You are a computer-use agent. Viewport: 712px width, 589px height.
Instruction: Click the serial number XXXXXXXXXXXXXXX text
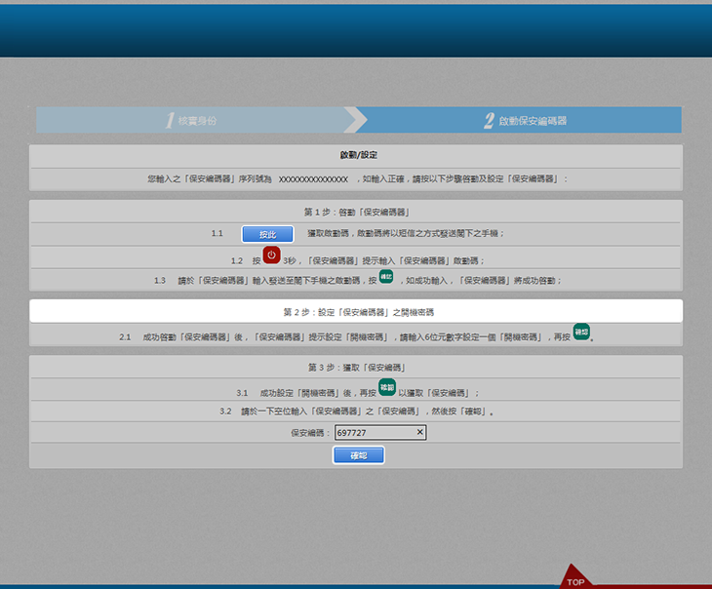coord(313,179)
